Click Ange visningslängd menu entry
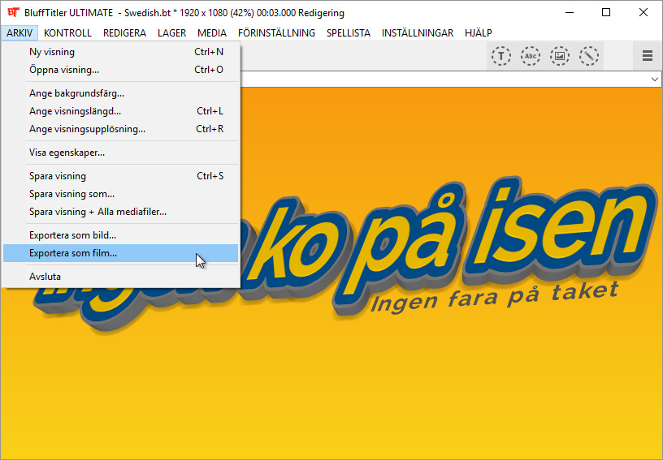This screenshot has height=460, width=663. (x=75, y=111)
